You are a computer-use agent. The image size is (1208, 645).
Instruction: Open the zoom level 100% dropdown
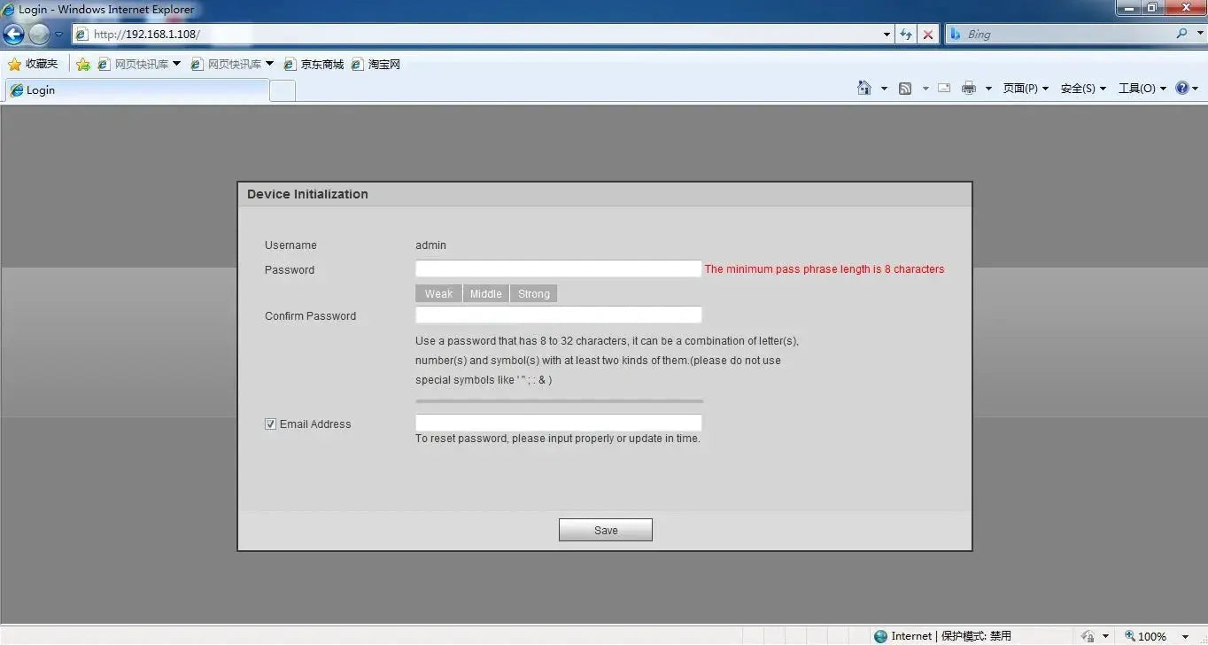[x=1186, y=636]
